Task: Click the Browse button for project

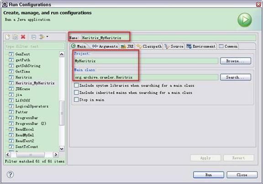Action: coord(236,61)
